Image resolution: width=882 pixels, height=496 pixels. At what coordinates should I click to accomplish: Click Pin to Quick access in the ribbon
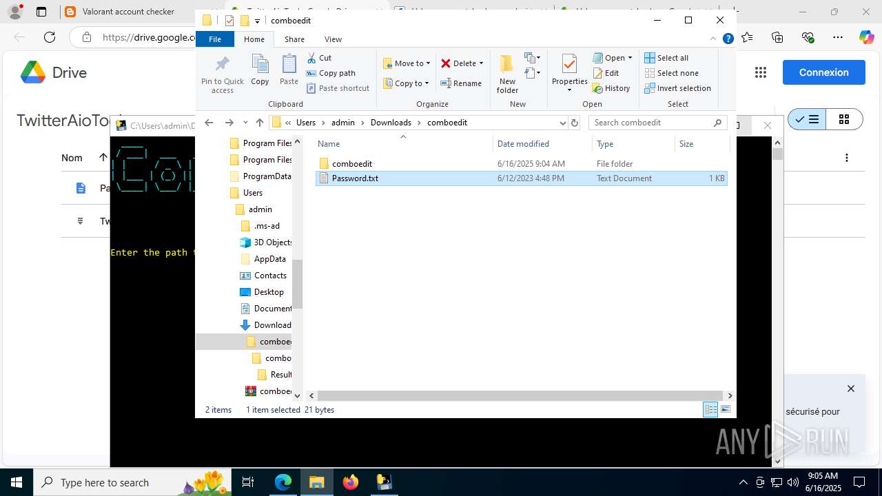point(222,74)
